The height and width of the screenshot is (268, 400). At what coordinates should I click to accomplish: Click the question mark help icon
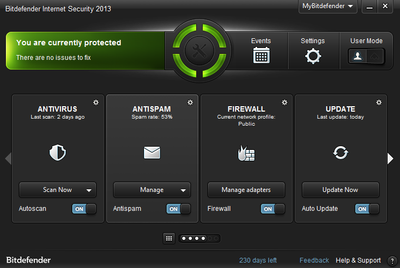point(392,261)
